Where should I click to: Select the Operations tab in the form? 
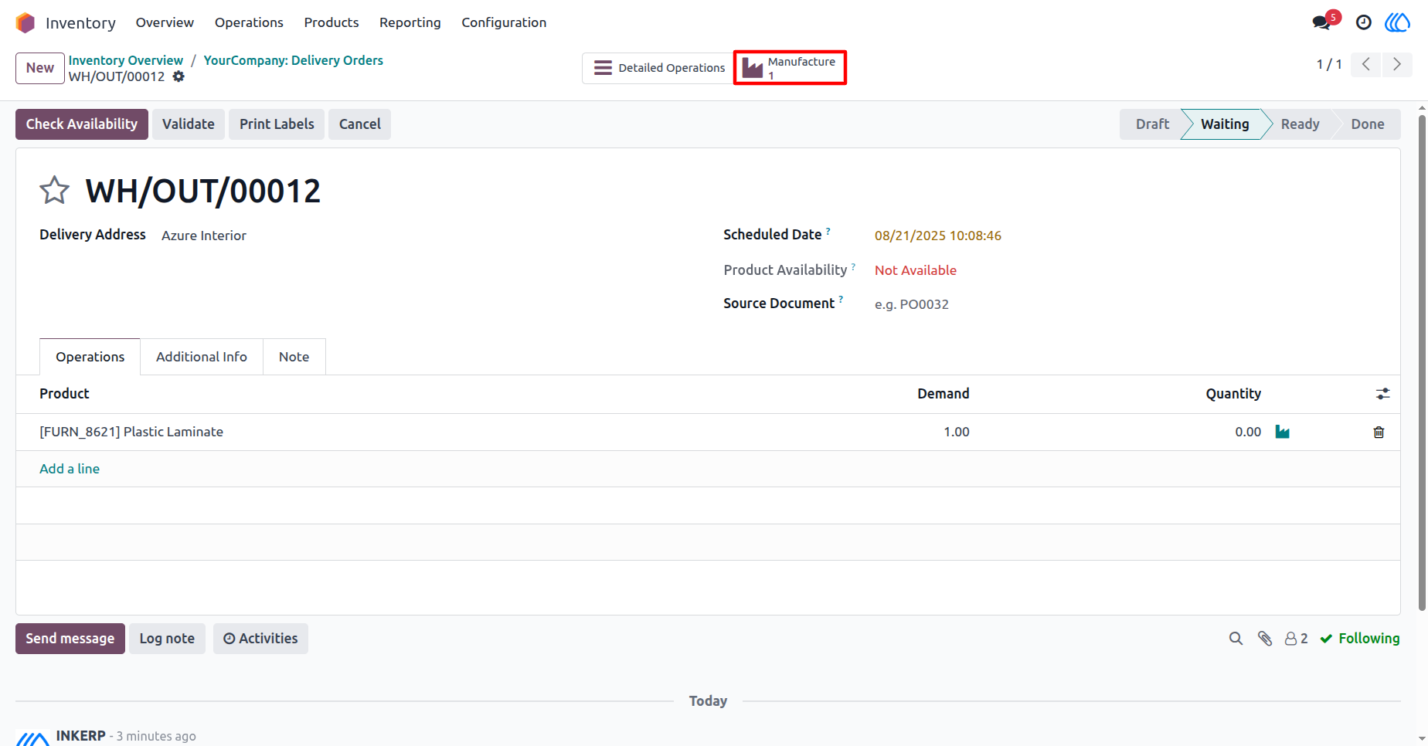(x=90, y=357)
